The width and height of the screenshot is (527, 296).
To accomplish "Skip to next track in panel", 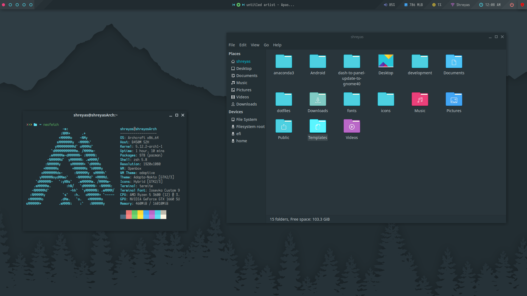I will [x=243, y=5].
